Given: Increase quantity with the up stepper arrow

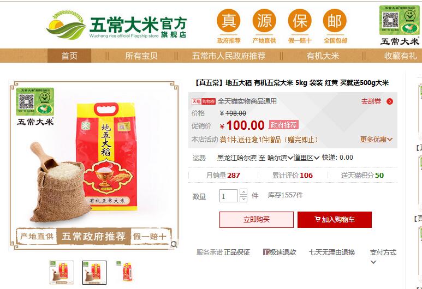Looking at the screenshot, I should point(243,192).
